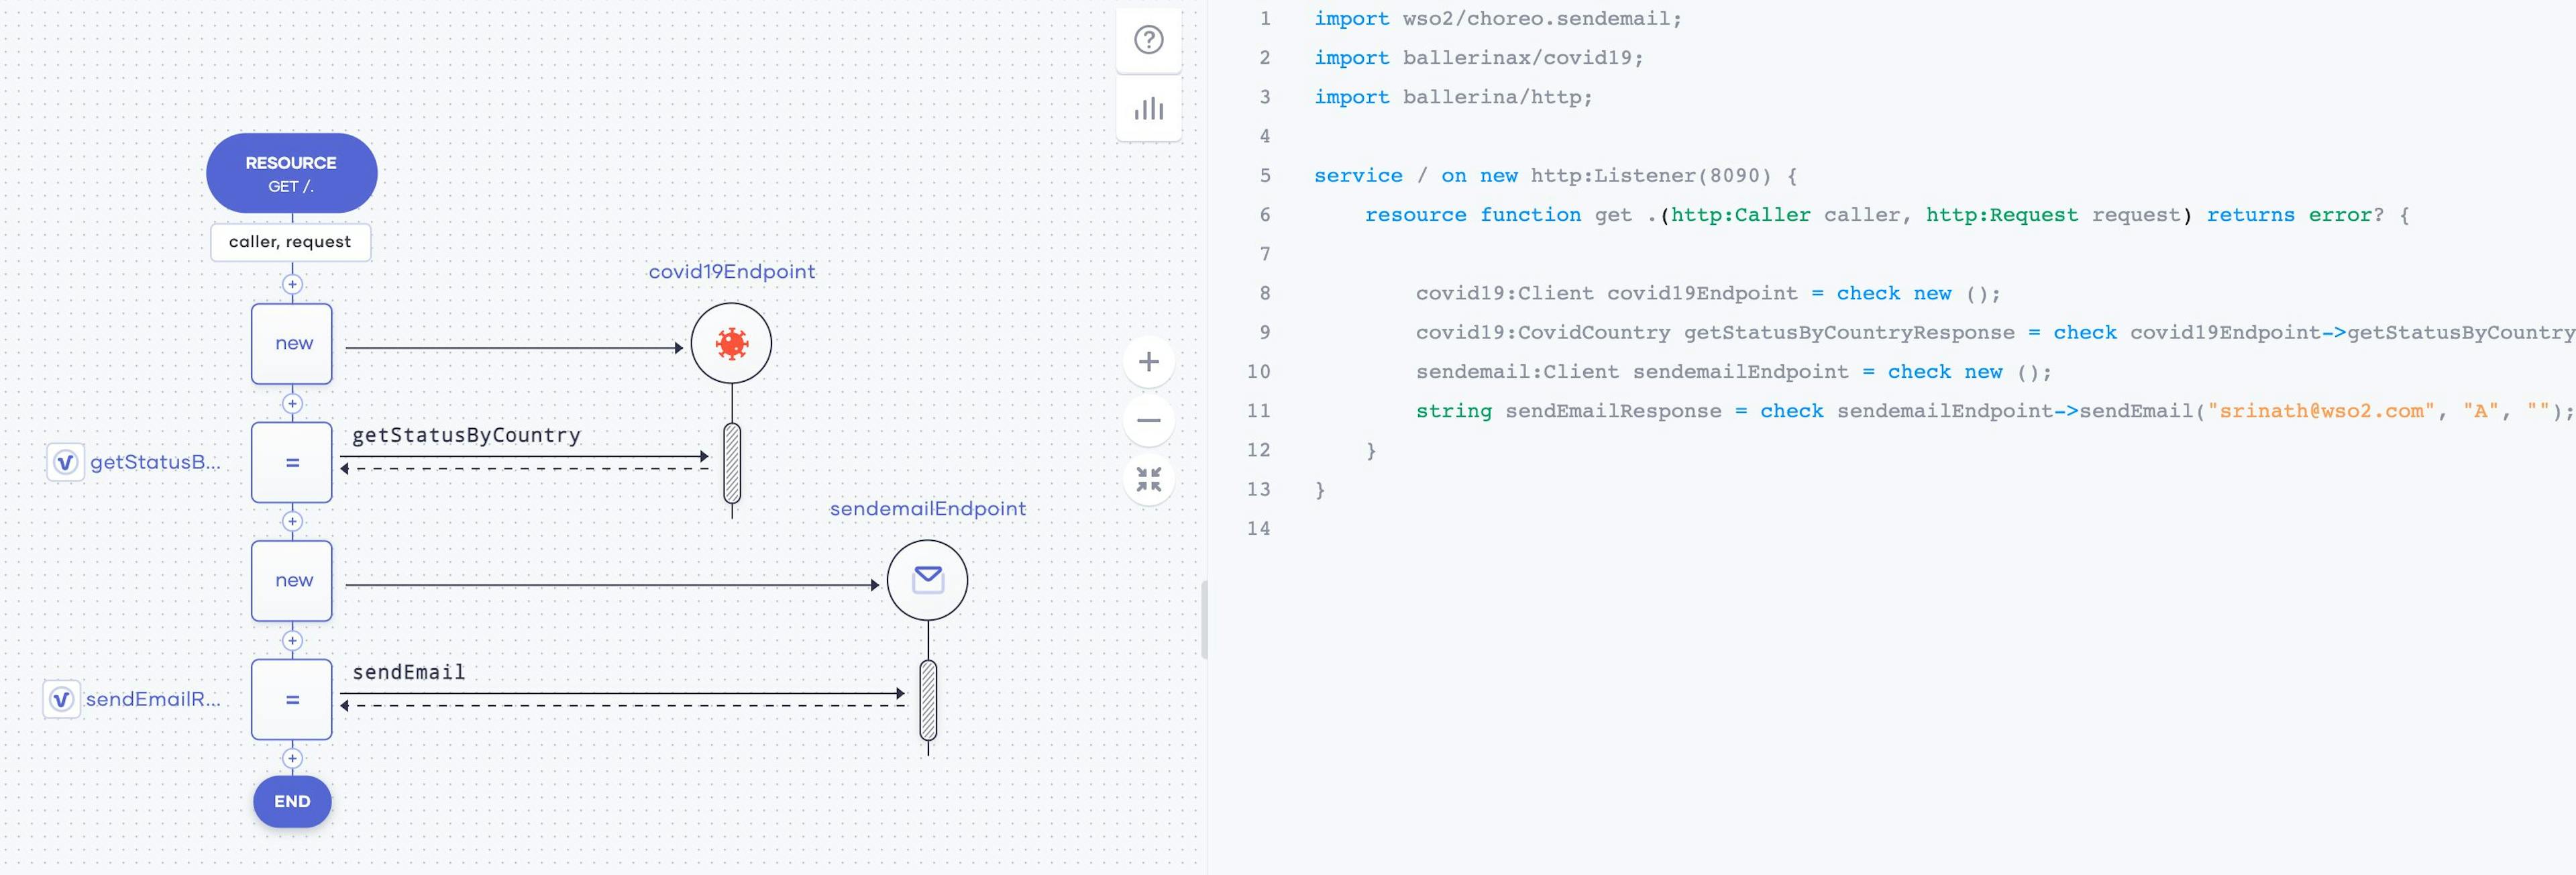The height and width of the screenshot is (875, 2576).
Task: Click the covid19Endpoint virus icon
Action: tap(731, 342)
